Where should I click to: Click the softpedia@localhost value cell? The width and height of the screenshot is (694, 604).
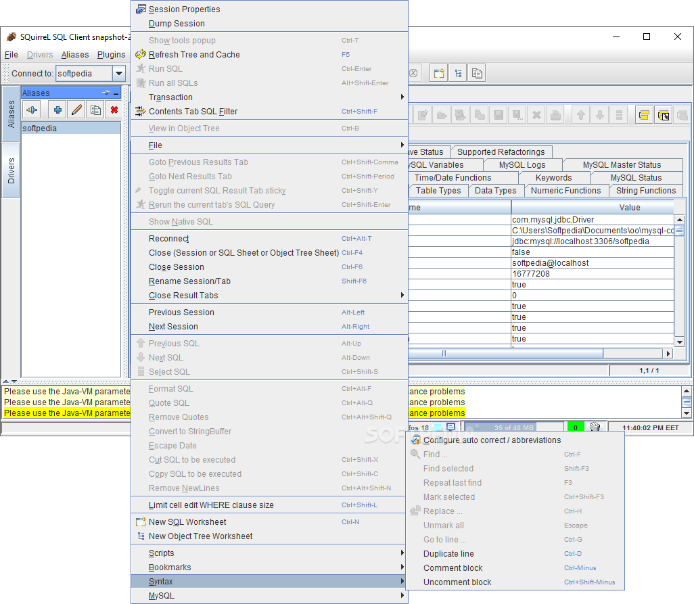(x=593, y=263)
